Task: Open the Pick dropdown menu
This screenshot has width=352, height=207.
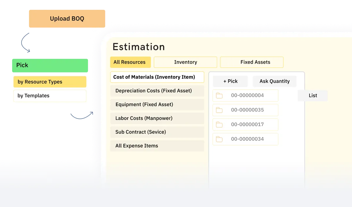Action: pyautogui.click(x=50, y=65)
